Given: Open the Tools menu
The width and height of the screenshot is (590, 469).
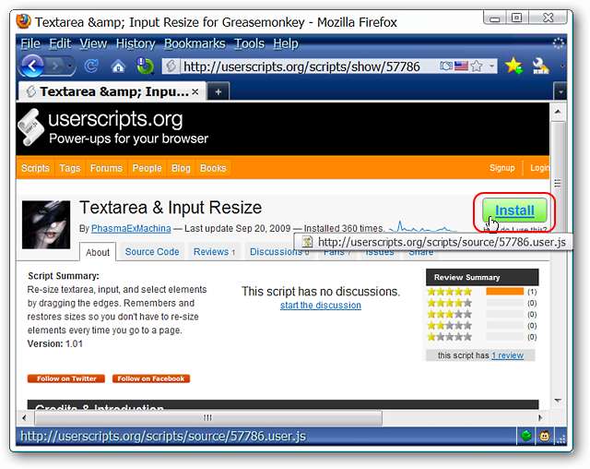Looking at the screenshot, I should pyautogui.click(x=249, y=43).
